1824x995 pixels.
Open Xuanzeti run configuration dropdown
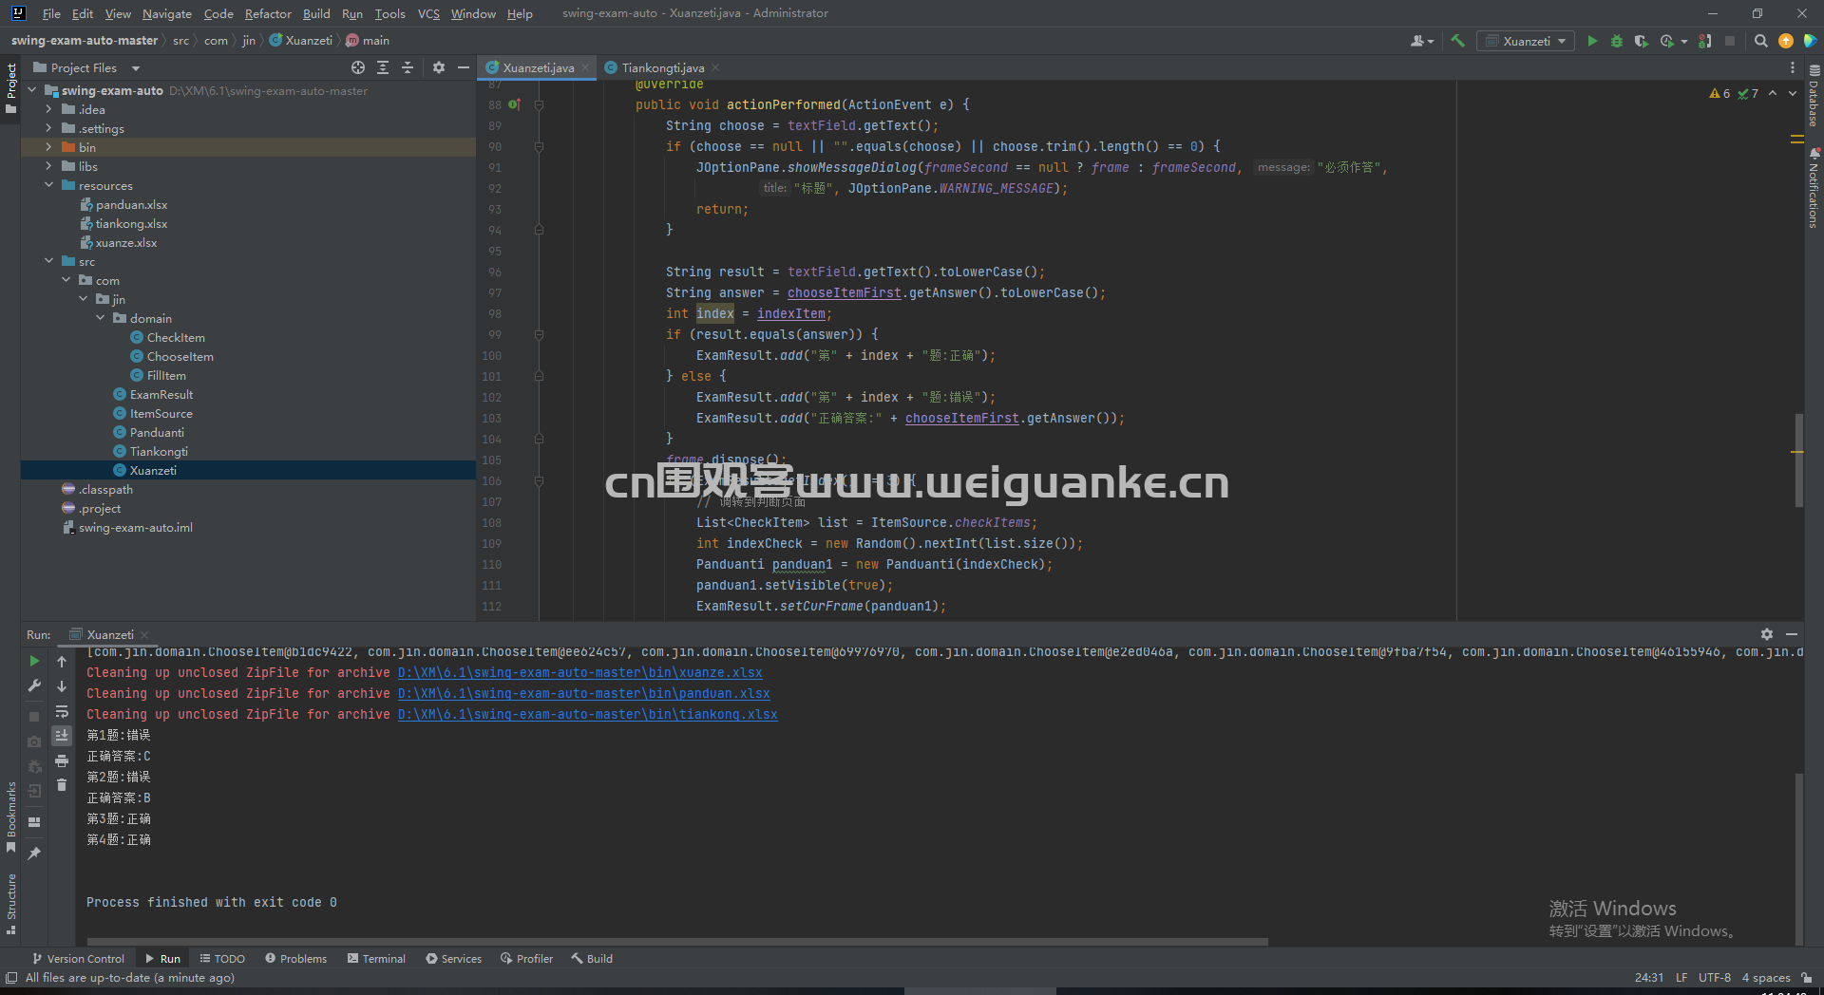click(x=1526, y=41)
